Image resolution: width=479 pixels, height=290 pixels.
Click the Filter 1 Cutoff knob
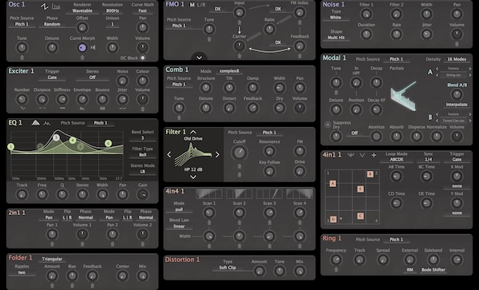point(239,153)
